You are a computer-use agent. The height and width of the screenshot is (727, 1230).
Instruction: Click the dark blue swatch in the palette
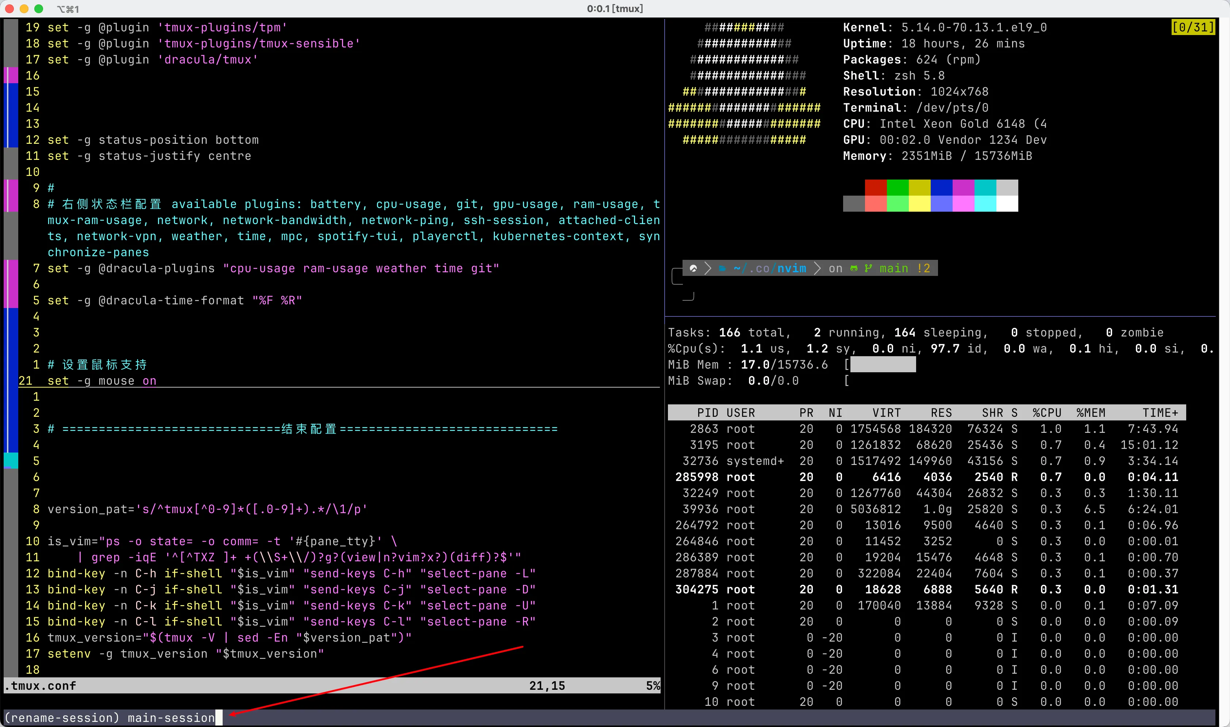click(x=942, y=188)
